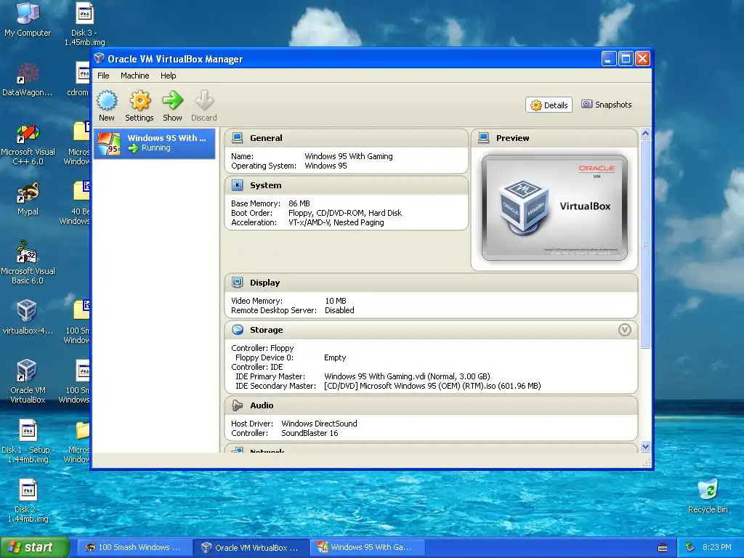The height and width of the screenshot is (558, 744).
Task: Click the Oracle VM VirtualBox desktop shortcut
Action: (28, 381)
